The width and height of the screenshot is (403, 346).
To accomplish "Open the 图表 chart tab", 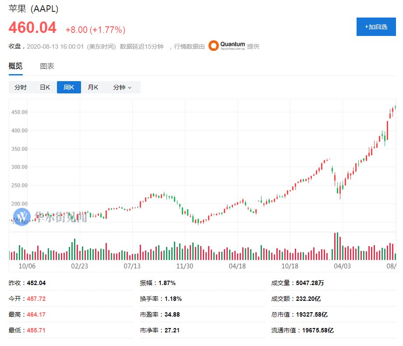I will (x=47, y=66).
